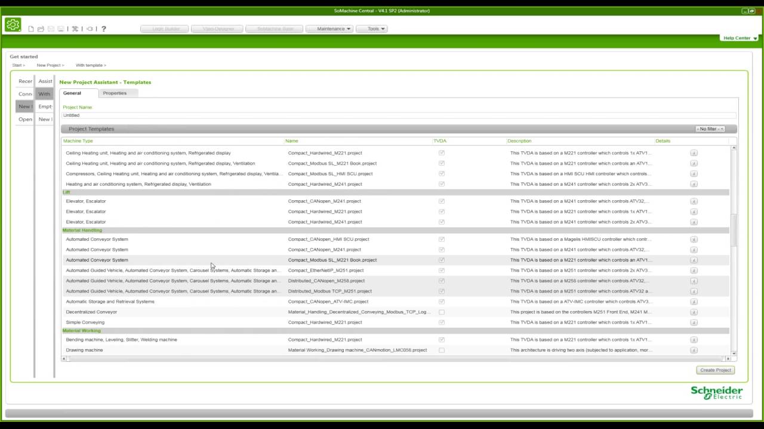Toggle TVDA checkbox for Compact_CANopen_M241 Elevator row

[442, 201]
